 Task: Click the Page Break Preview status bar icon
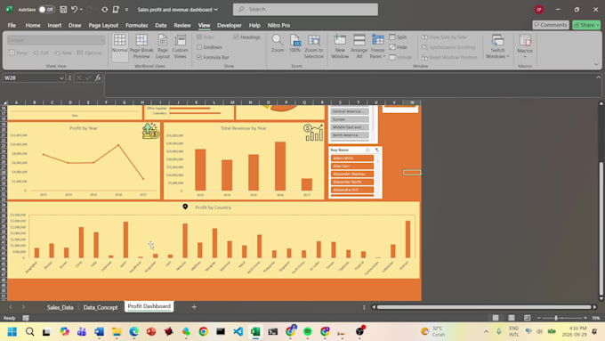tap(527, 318)
